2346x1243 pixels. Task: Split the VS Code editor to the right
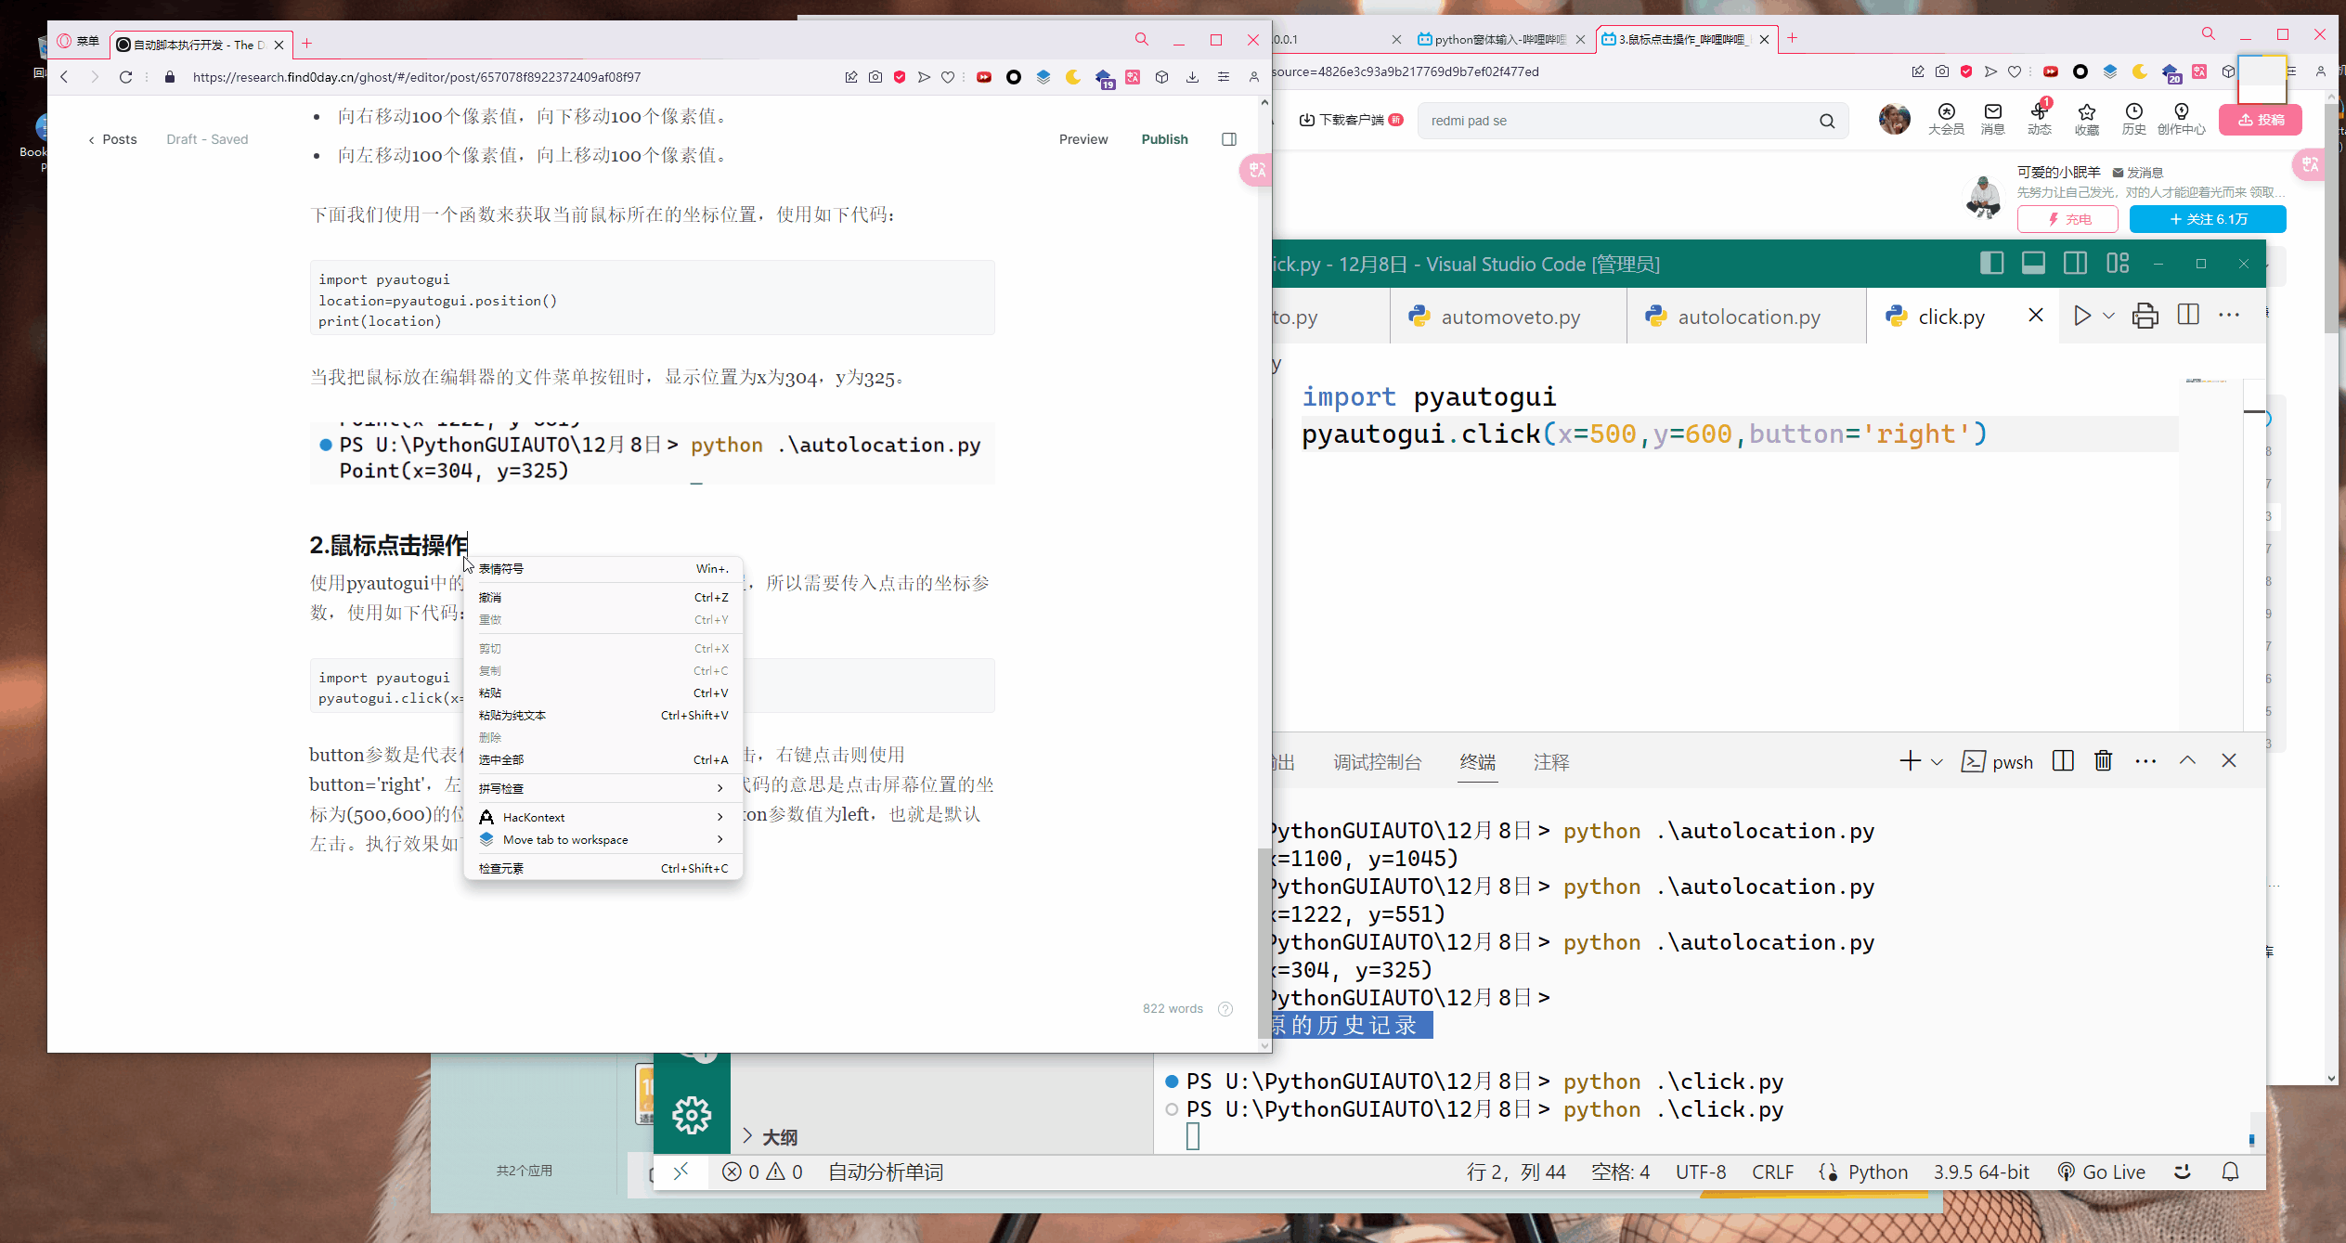coord(2188,315)
